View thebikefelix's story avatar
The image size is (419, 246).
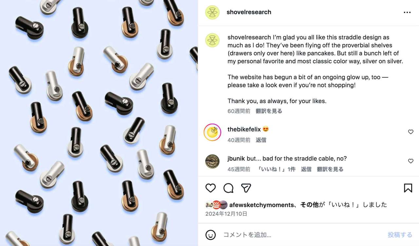coord(212,132)
